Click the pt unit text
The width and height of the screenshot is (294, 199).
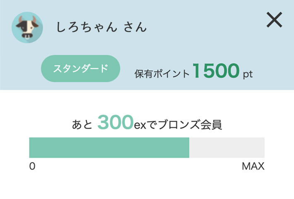pos(248,75)
